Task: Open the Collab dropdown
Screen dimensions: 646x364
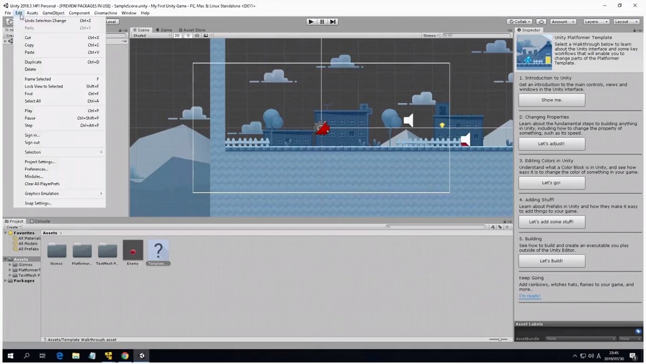Action: pyautogui.click(x=520, y=22)
